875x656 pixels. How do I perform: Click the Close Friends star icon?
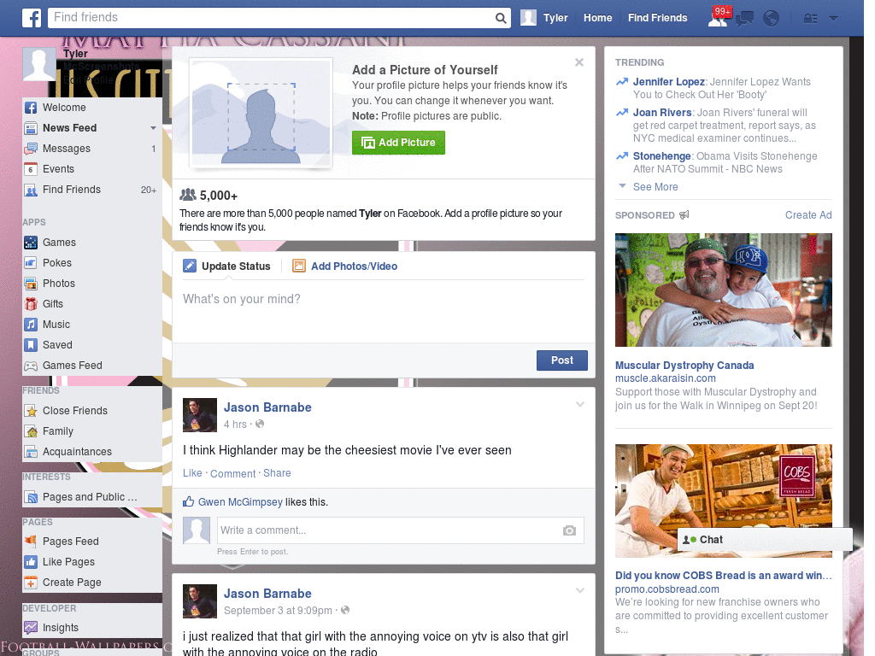31,411
